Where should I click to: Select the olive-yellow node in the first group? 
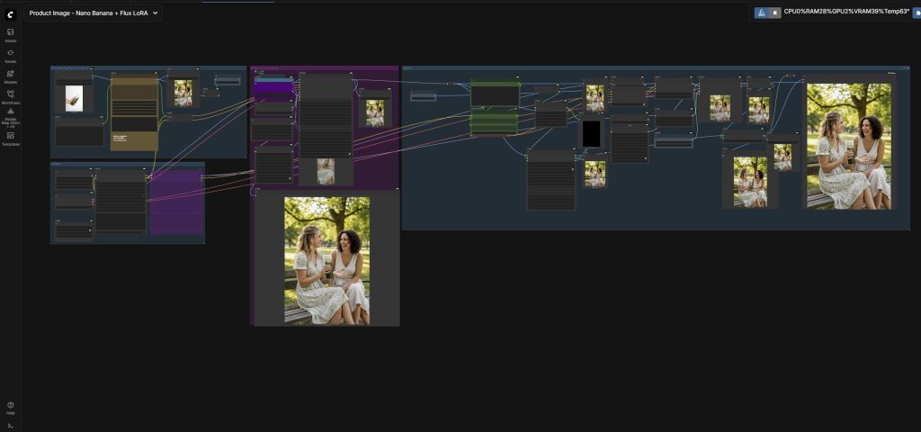pos(135,112)
